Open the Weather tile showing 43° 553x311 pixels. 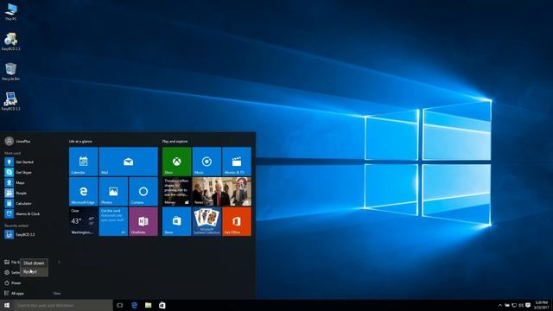click(x=83, y=221)
